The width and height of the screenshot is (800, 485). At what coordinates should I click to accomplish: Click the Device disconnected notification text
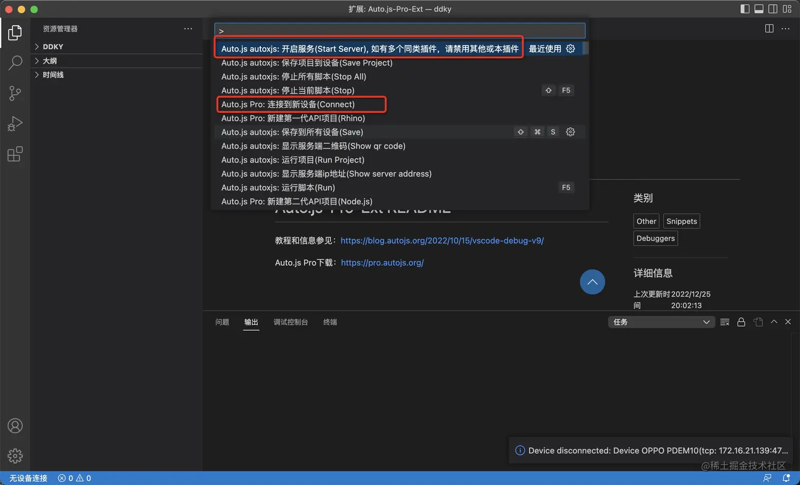click(x=658, y=451)
